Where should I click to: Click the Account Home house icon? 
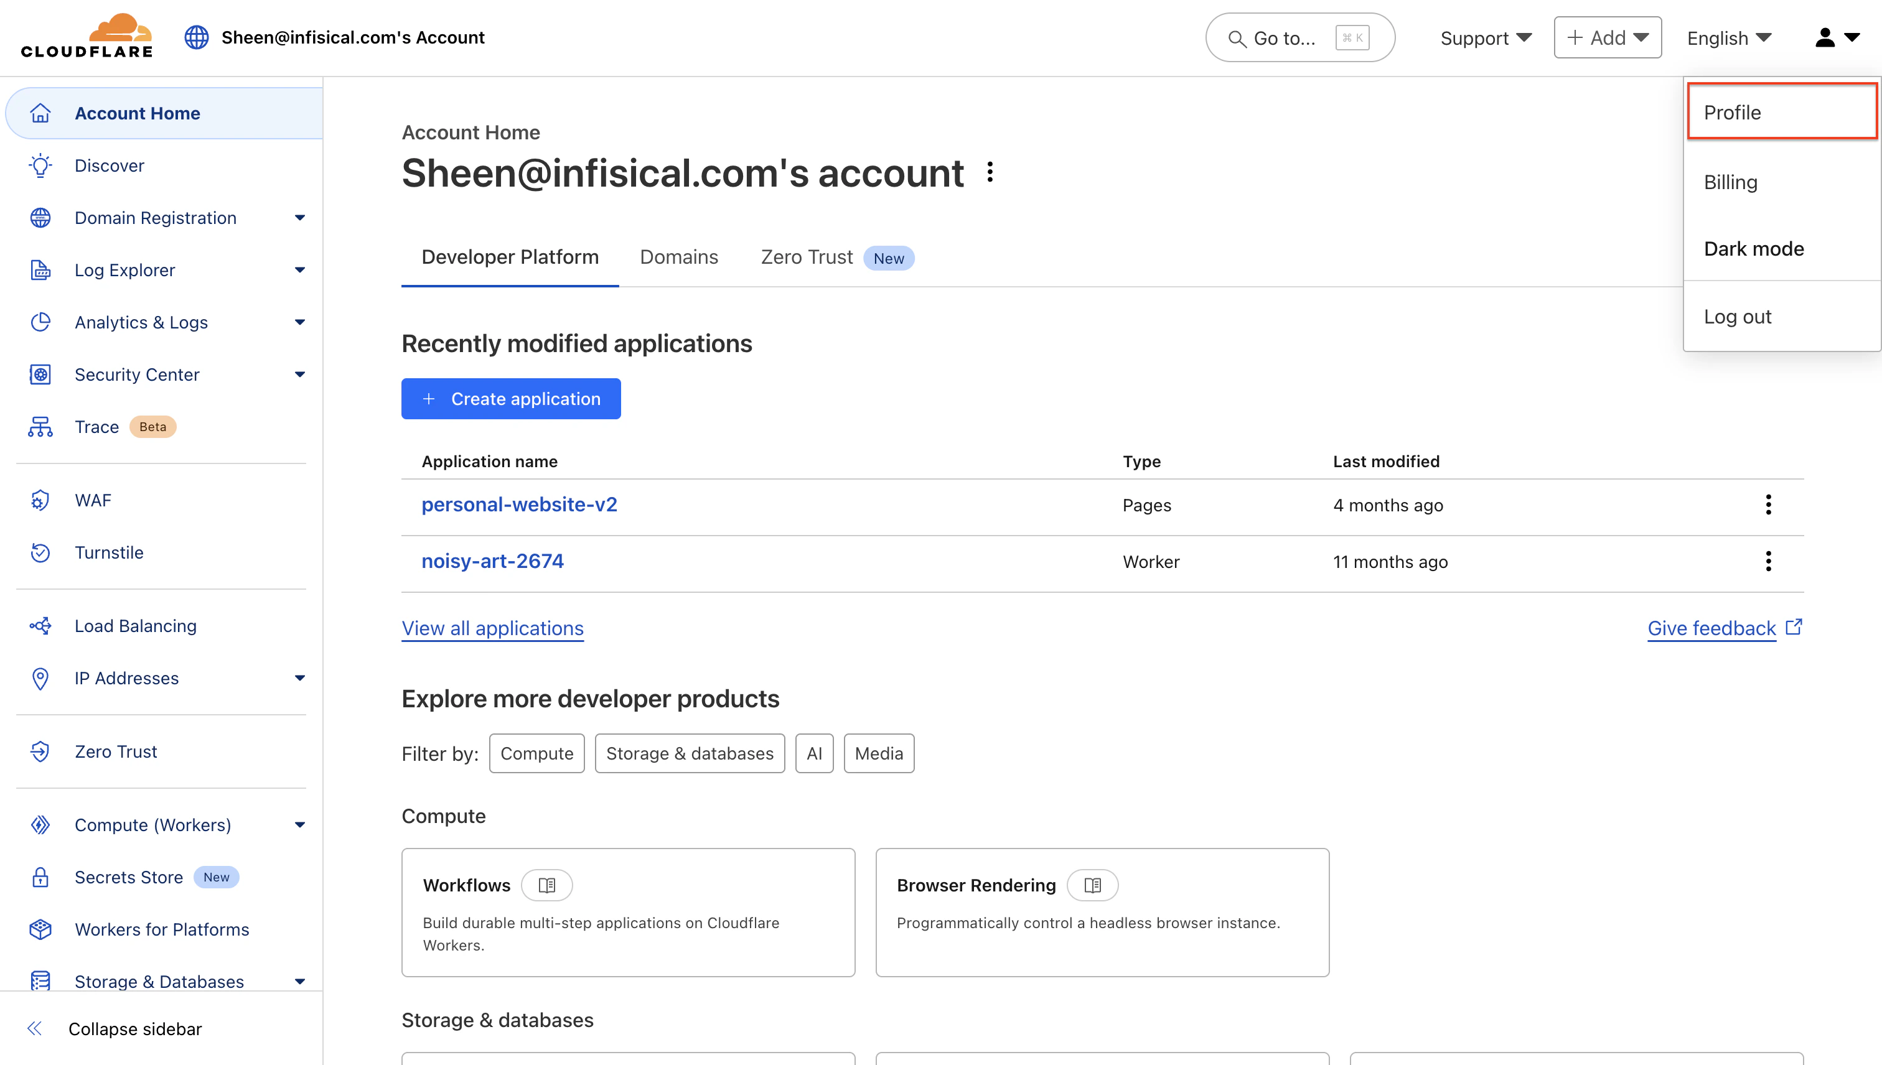coord(40,113)
